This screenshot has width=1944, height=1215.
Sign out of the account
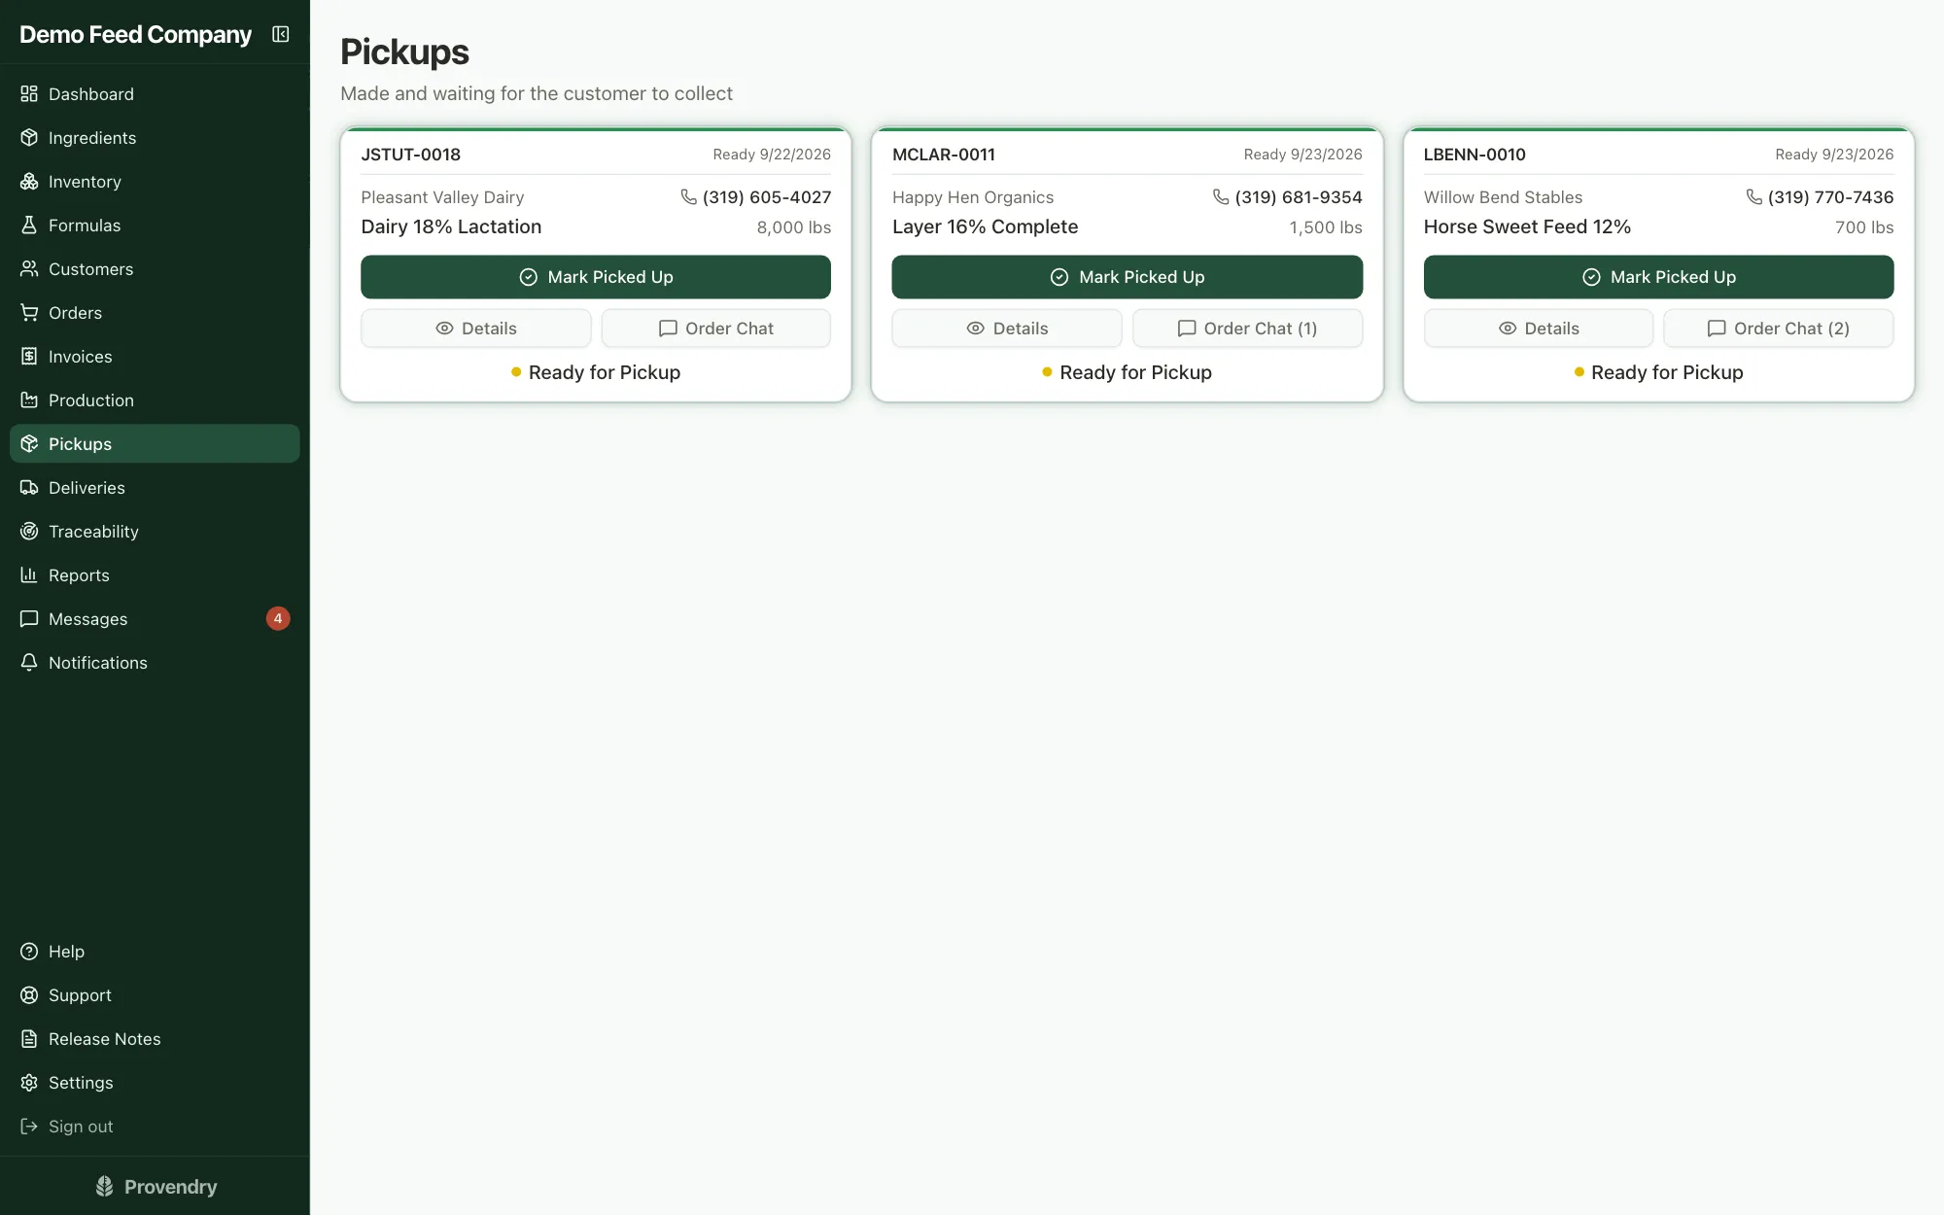click(155, 1126)
